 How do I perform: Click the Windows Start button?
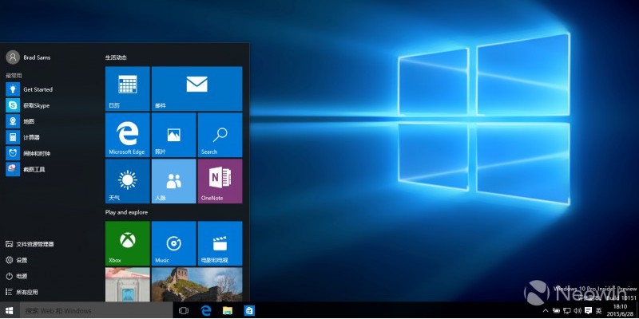coord(10,311)
